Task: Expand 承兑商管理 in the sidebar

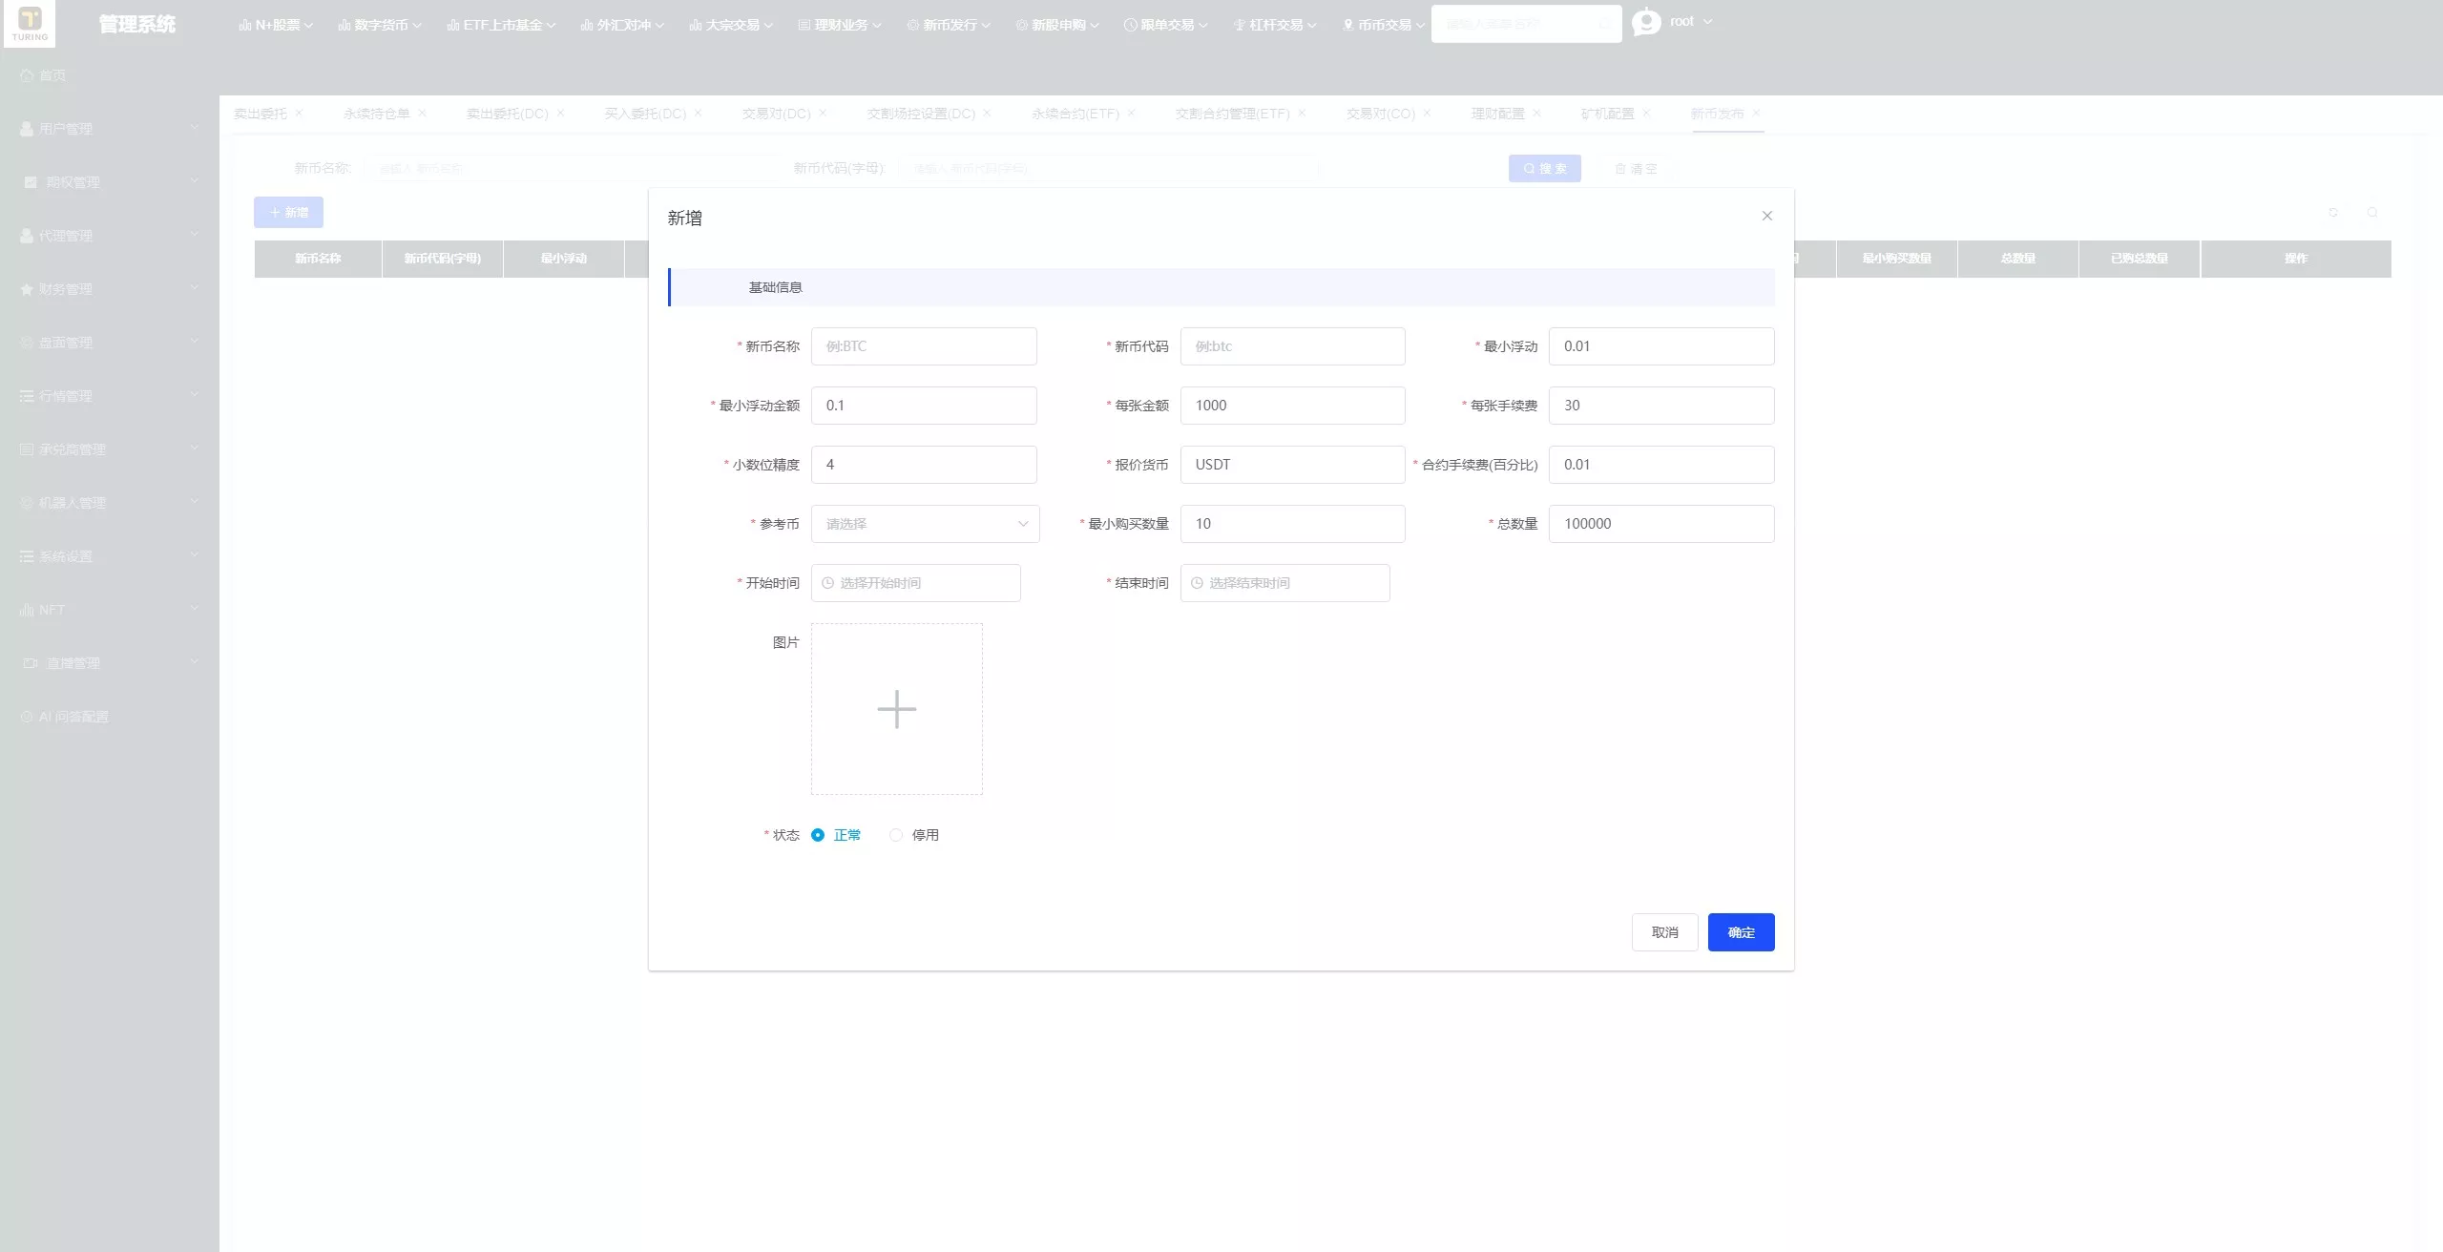Action: click(x=110, y=449)
